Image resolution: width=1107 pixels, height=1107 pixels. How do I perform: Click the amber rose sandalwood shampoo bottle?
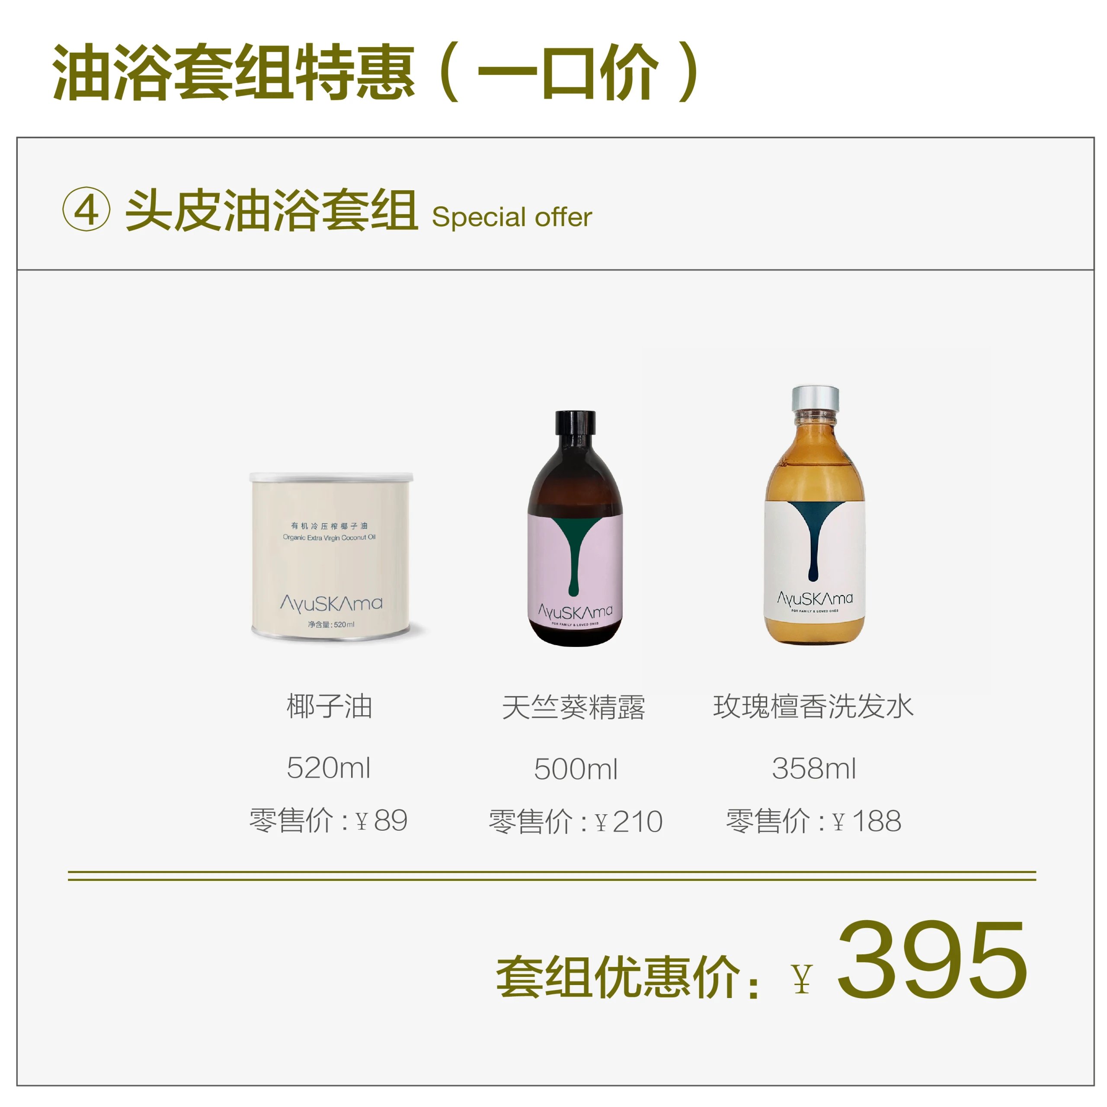pos(815,515)
